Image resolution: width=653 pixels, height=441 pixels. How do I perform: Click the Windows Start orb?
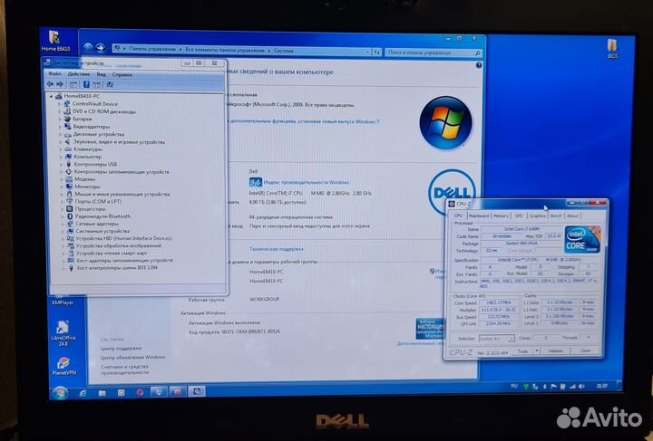pos(60,392)
